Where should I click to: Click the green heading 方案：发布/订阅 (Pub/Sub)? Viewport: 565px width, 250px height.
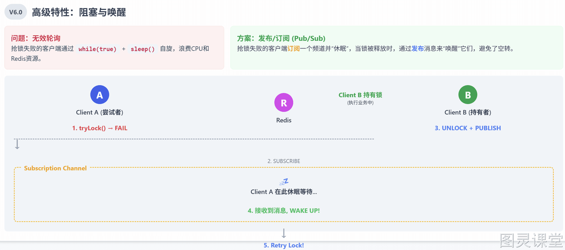(x=281, y=38)
